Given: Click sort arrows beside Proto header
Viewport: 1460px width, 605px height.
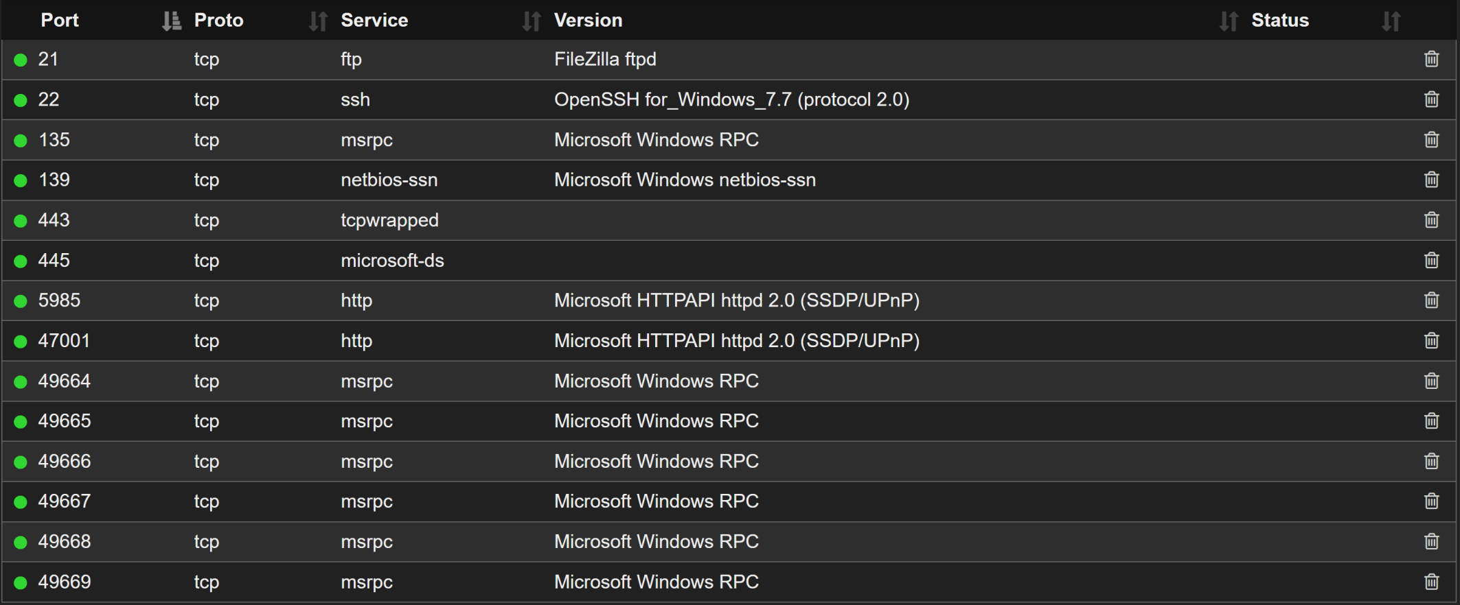Looking at the screenshot, I should (318, 21).
